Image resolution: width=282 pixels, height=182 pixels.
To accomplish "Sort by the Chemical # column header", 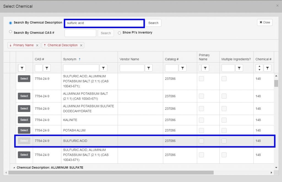I will 264,59.
